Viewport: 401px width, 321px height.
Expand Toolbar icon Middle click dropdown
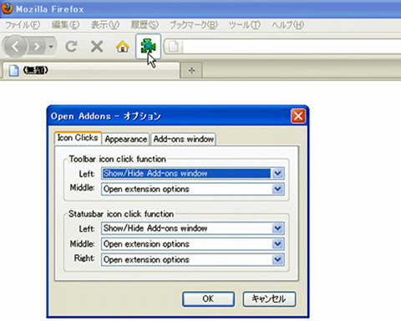coord(277,189)
